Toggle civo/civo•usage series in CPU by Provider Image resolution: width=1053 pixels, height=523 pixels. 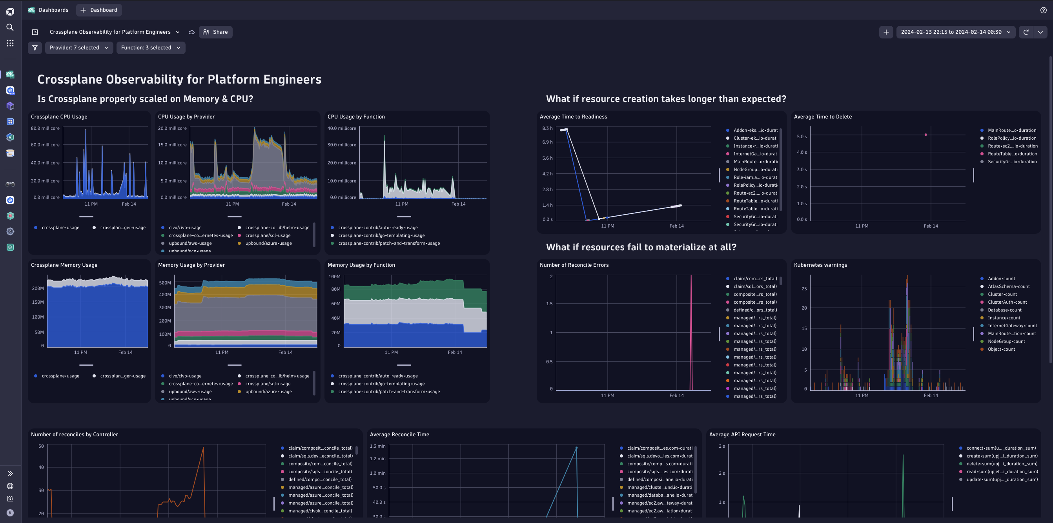185,228
